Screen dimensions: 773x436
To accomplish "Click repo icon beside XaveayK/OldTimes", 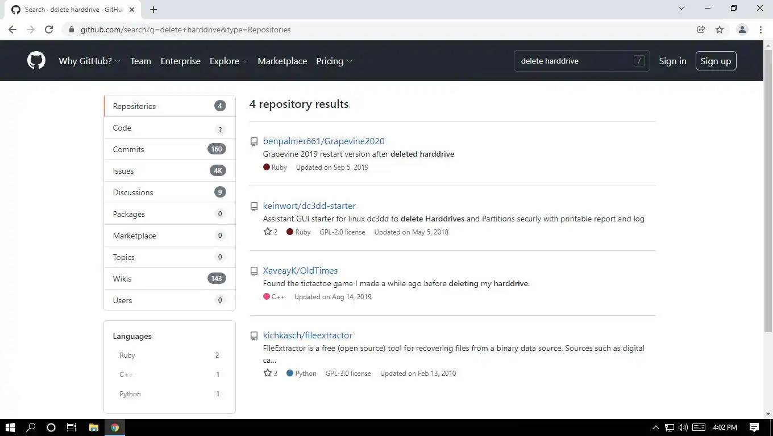I will point(254,271).
